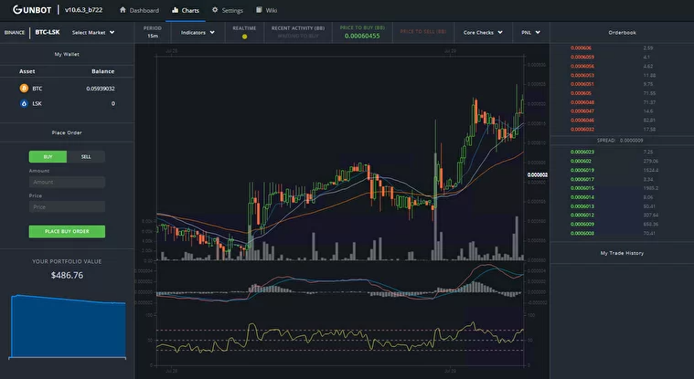Screen dimensions: 694x379
Task: Click the Spread 0.000009 row
Action: 622,141
